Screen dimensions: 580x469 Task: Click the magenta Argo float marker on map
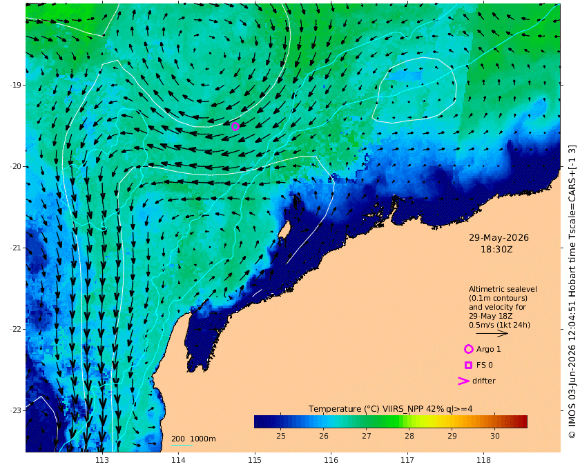pos(235,127)
